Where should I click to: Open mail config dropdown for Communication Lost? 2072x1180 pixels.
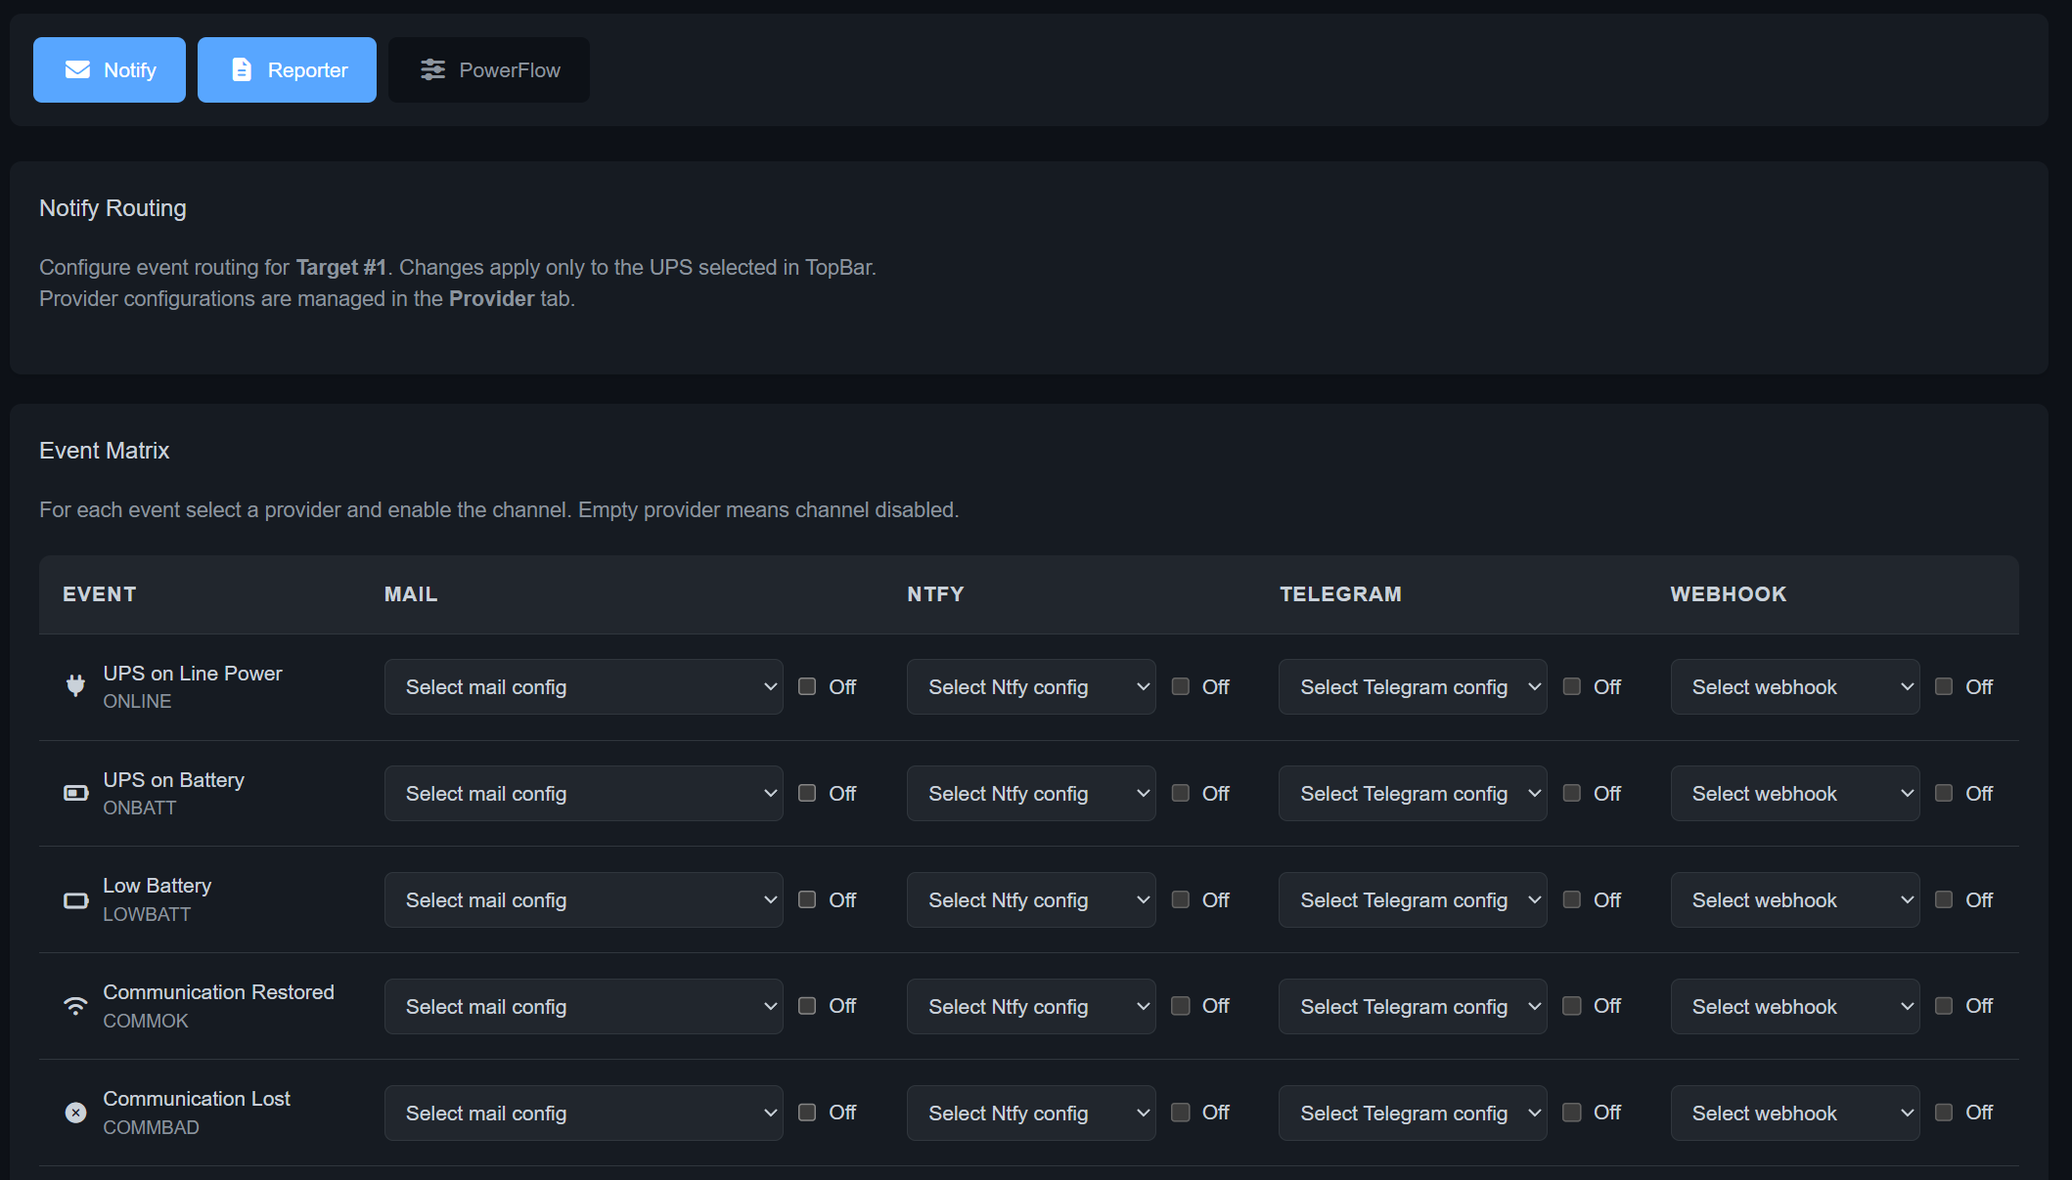point(583,1113)
